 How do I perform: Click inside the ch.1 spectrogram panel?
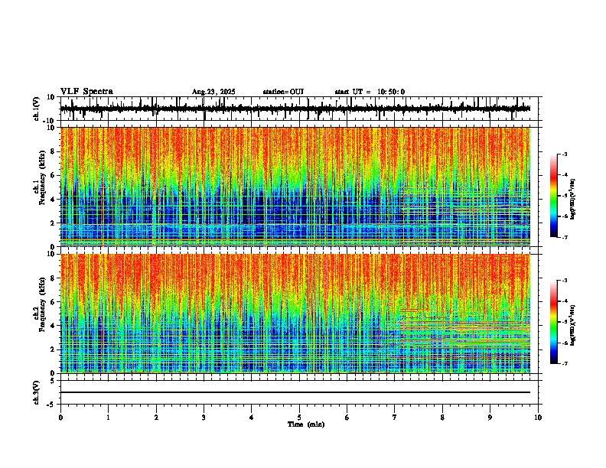click(x=295, y=187)
